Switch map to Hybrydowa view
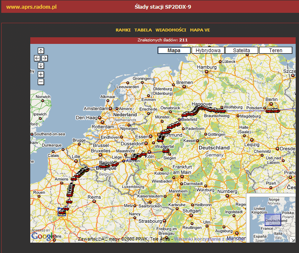This screenshot has width=299, height=253. [x=208, y=51]
